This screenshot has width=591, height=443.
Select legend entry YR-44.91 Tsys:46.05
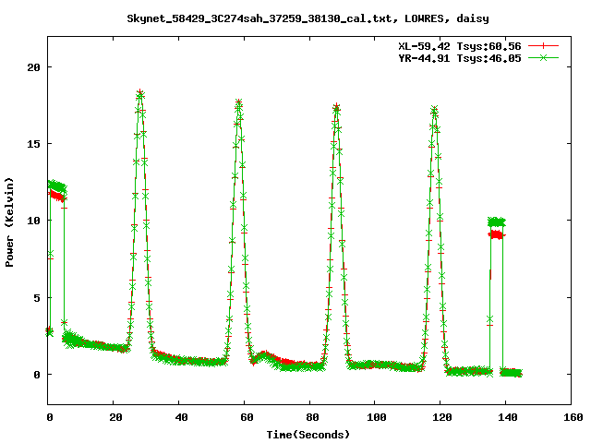tap(460, 58)
